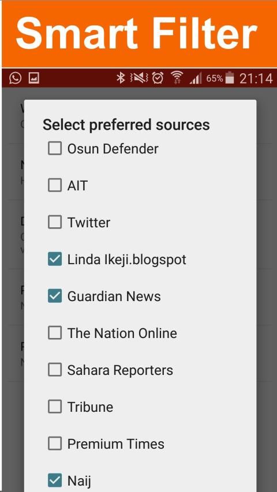This screenshot has width=277, height=492.
Task: Uncheck Linda Ikeji.blogspot checkbox
Action: click(x=55, y=259)
